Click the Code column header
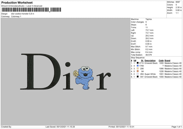This screenshot has width=183, height=129. coord(161,61)
